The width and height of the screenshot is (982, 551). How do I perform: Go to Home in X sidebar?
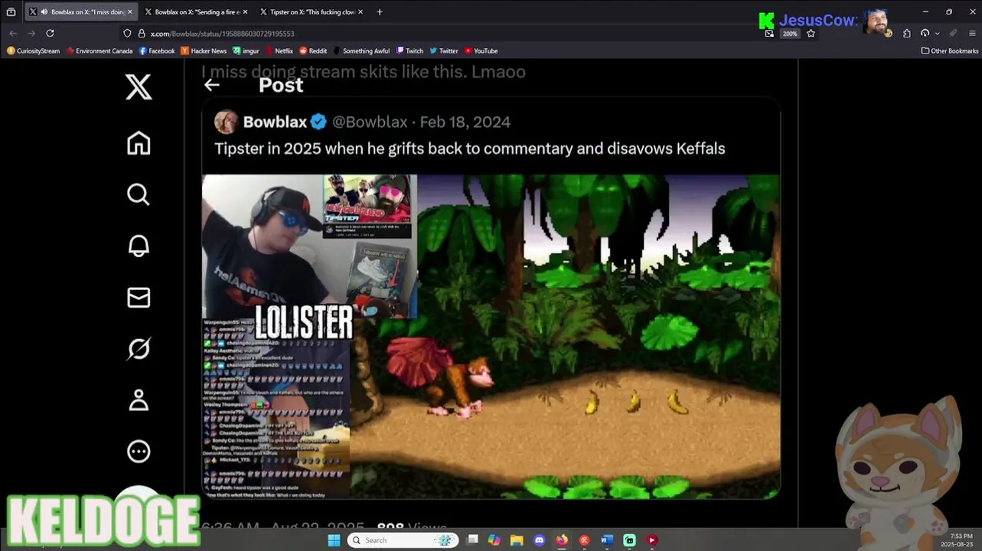[x=139, y=143]
